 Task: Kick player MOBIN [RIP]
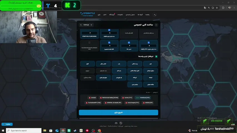pyautogui.click(x=144, y=103)
